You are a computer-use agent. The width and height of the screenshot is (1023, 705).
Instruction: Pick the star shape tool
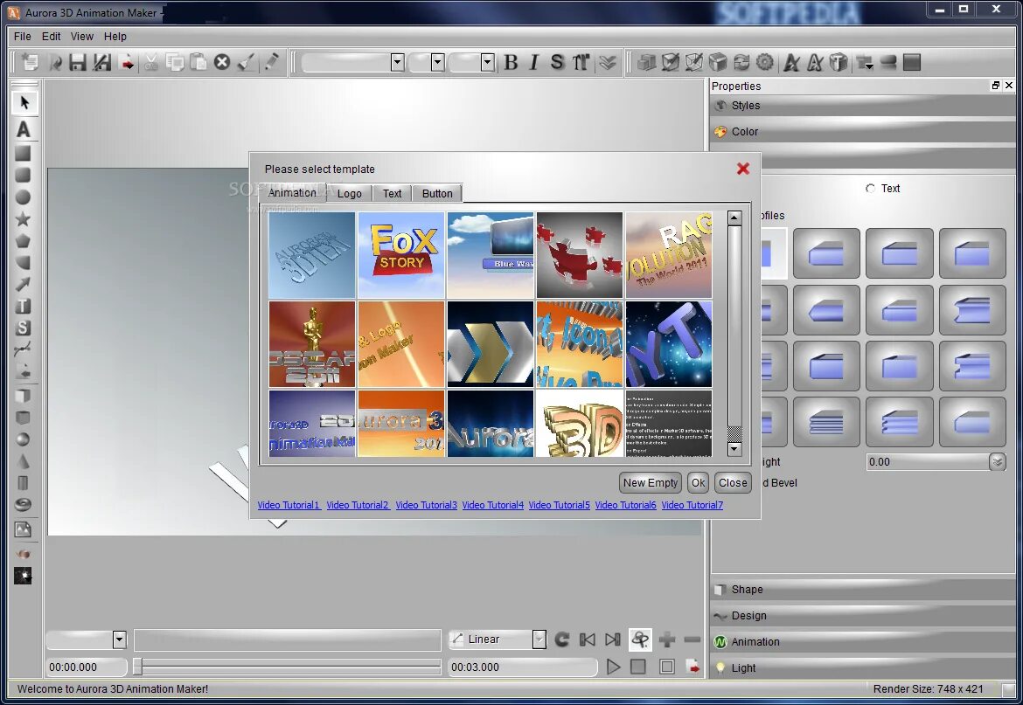(x=23, y=219)
